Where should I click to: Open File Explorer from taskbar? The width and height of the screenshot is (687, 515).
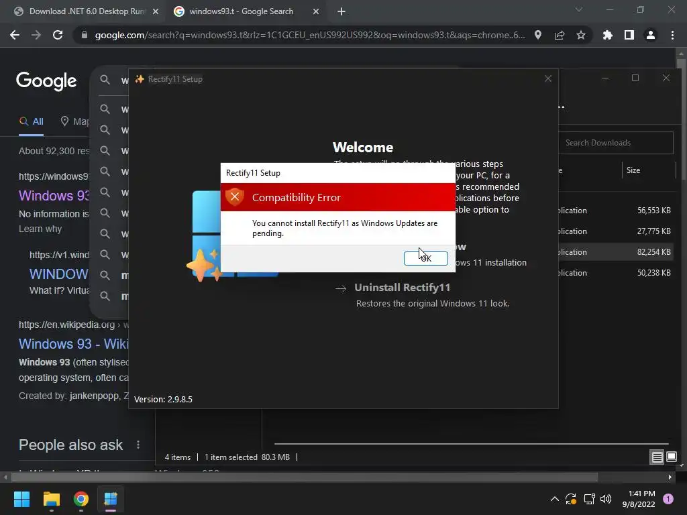[x=51, y=499]
